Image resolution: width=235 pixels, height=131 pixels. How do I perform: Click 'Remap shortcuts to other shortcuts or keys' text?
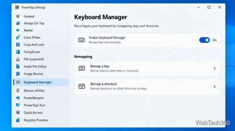[x=119, y=89]
